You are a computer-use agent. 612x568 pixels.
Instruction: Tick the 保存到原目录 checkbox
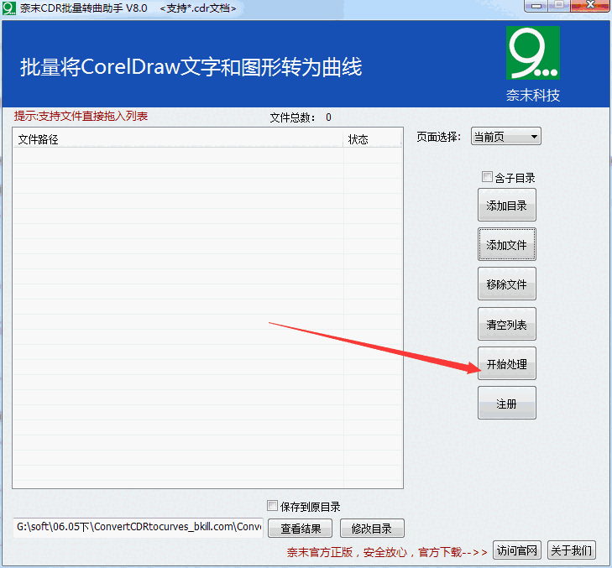[x=272, y=506]
